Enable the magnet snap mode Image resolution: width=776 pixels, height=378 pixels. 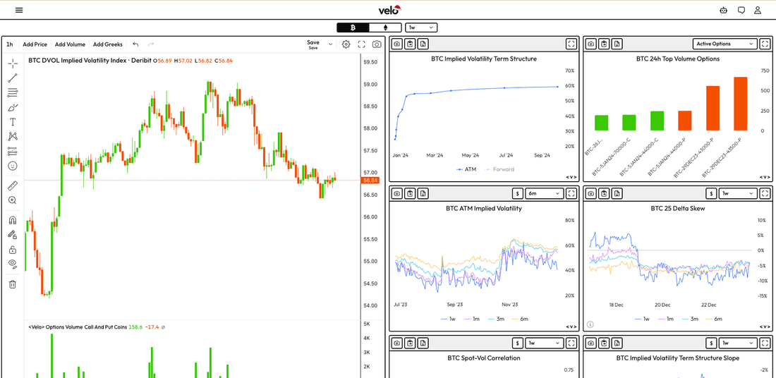tap(13, 221)
